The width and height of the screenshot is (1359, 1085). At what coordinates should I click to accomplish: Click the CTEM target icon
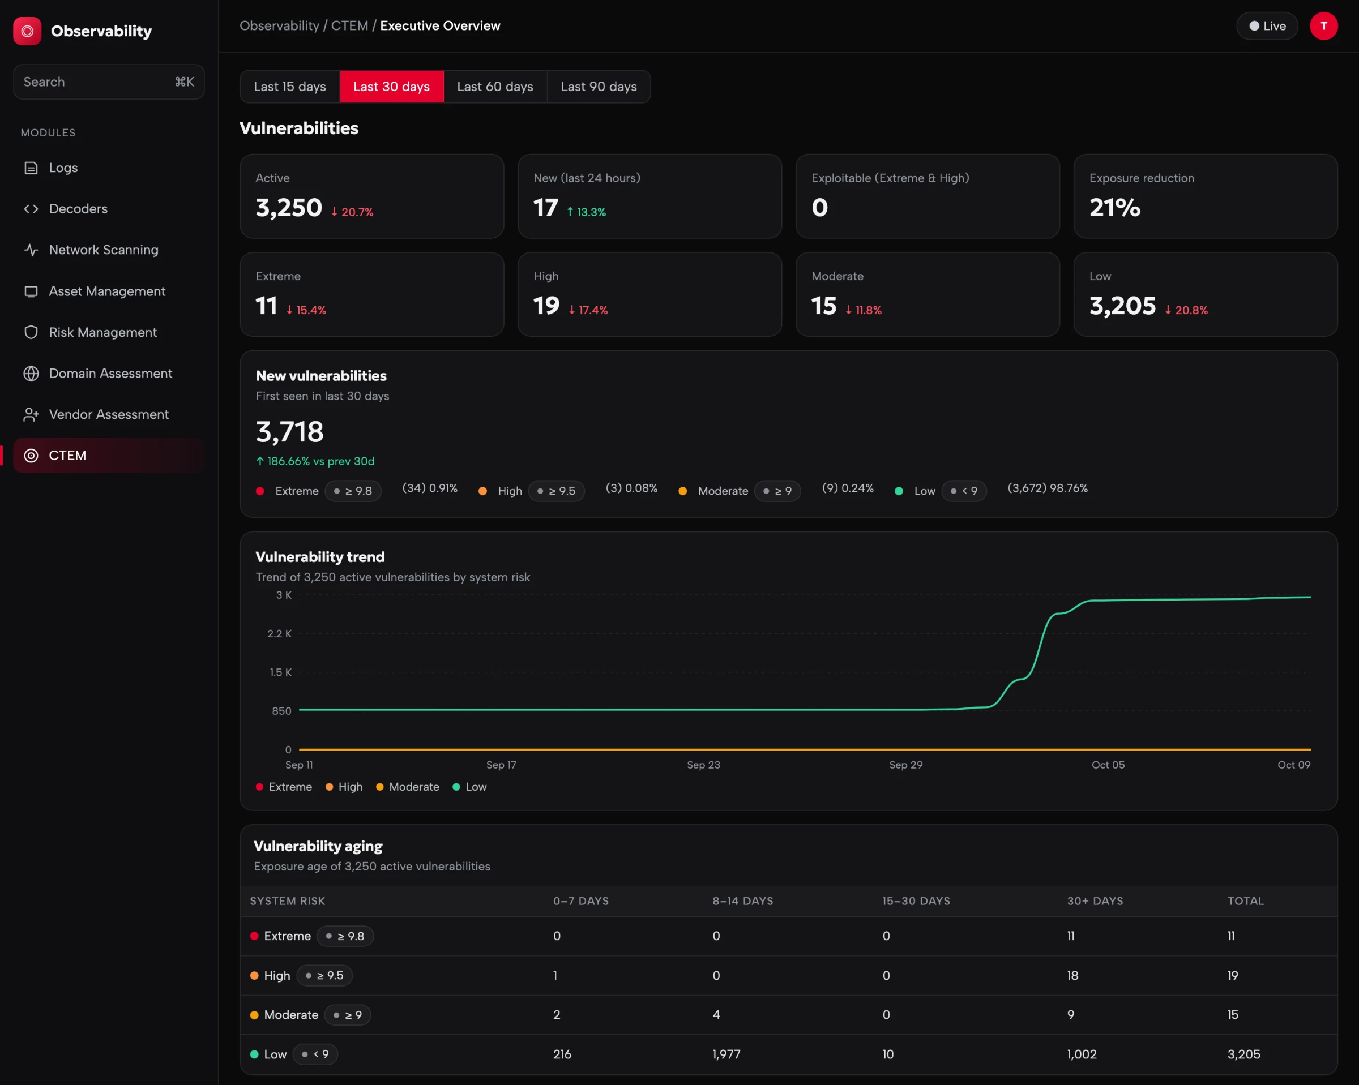(31, 456)
